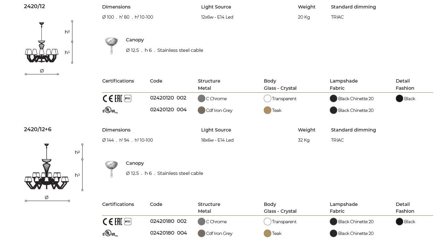Click the IP20 icon for model 2420/12+6
Viewport: 446px width, 248px height.
tap(128, 222)
